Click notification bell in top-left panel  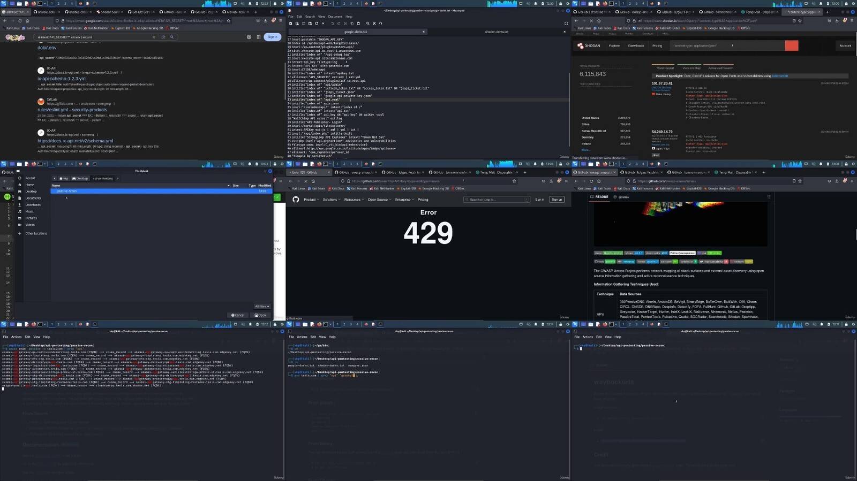coord(250,3)
